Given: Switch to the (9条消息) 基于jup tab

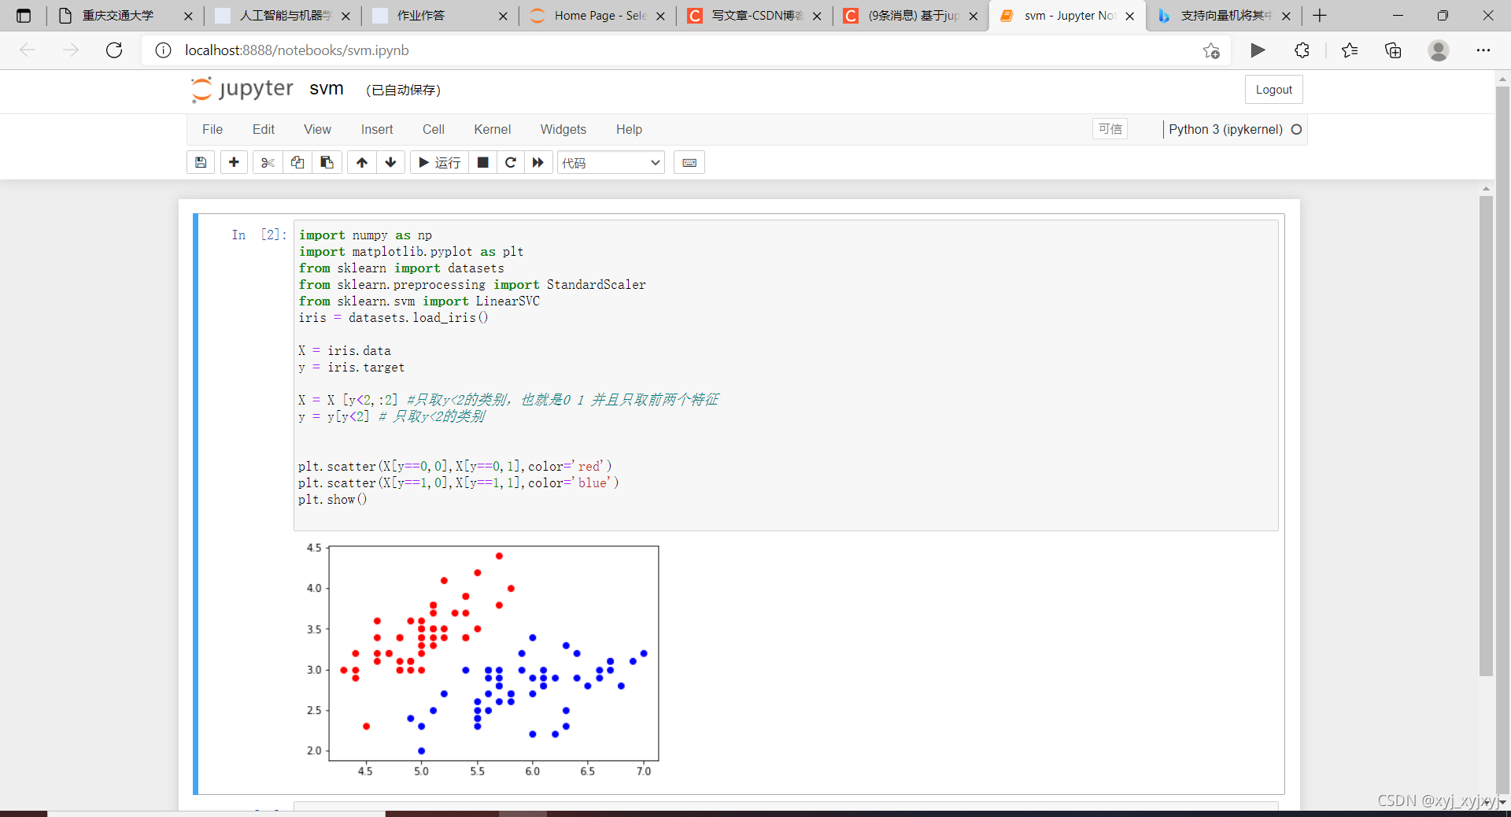Looking at the screenshot, I should (913, 16).
